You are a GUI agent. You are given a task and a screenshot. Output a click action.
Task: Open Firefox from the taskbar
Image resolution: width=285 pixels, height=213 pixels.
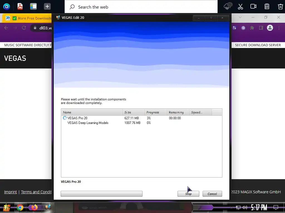34,207
